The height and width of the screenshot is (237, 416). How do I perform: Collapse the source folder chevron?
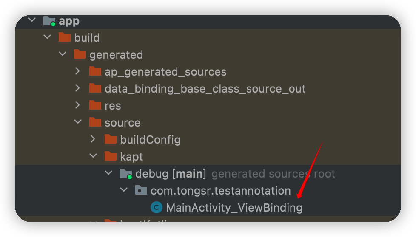[78, 122]
